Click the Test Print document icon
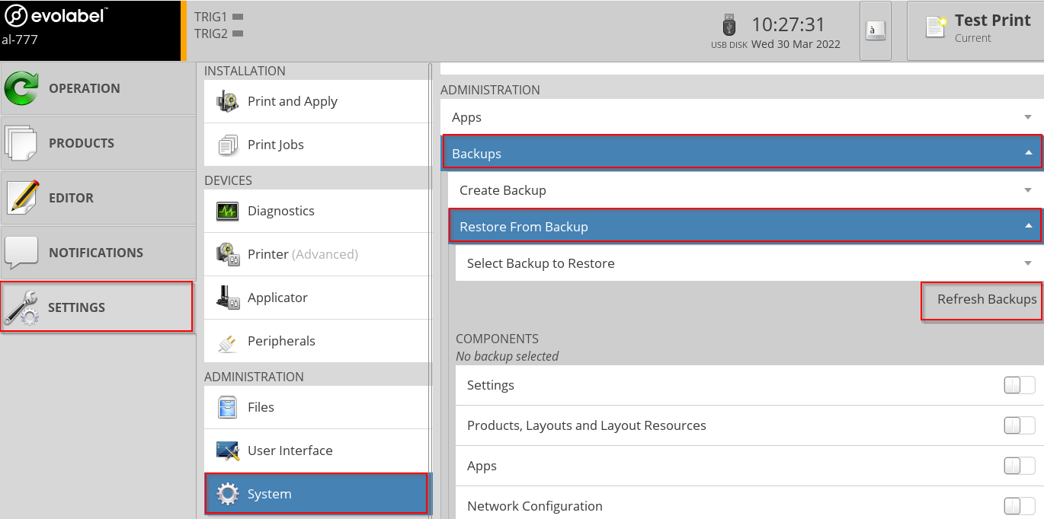The height and width of the screenshot is (519, 1044). tap(936, 27)
